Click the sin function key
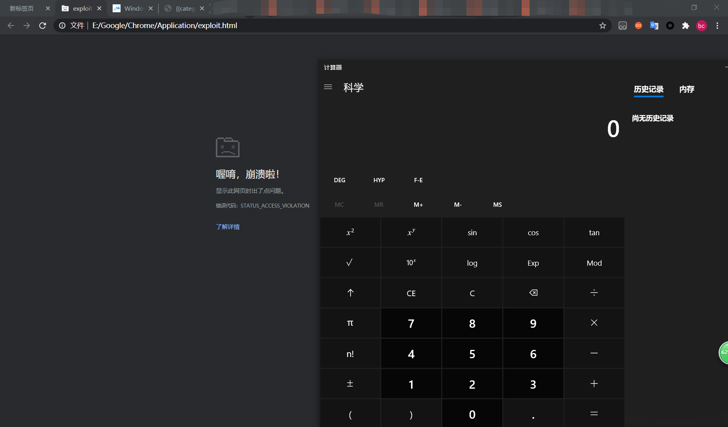The height and width of the screenshot is (427, 728). point(472,232)
